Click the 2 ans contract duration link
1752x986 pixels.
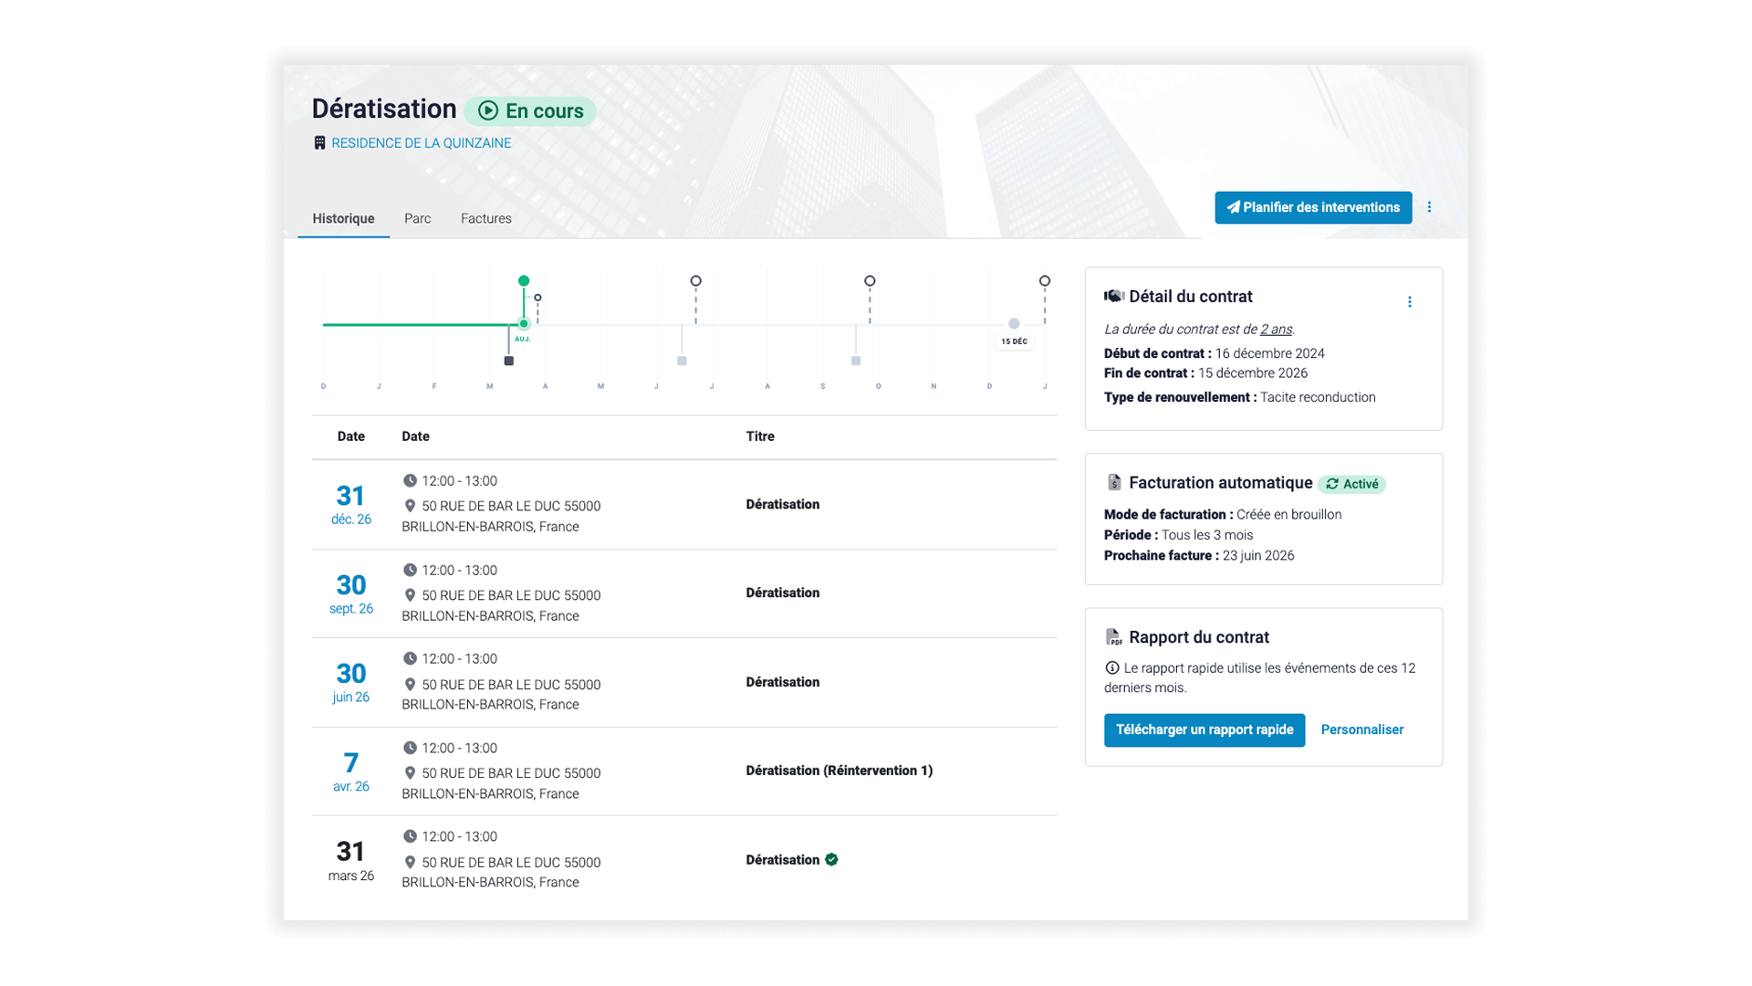1274,330
